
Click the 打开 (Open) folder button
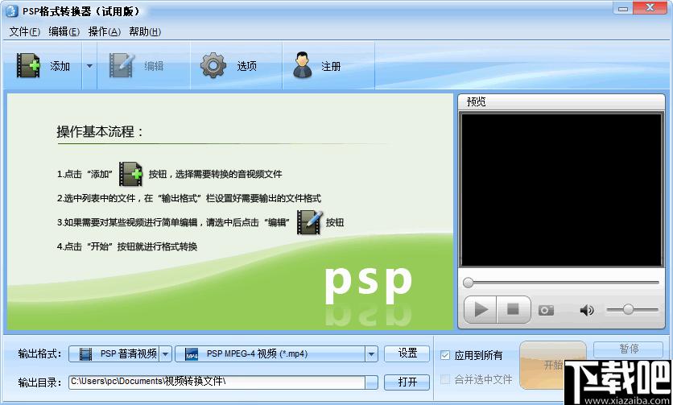[x=407, y=382]
